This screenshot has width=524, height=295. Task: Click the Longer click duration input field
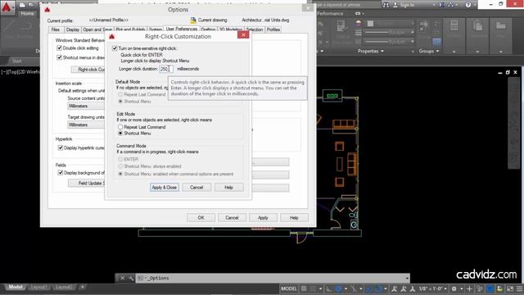coord(166,69)
